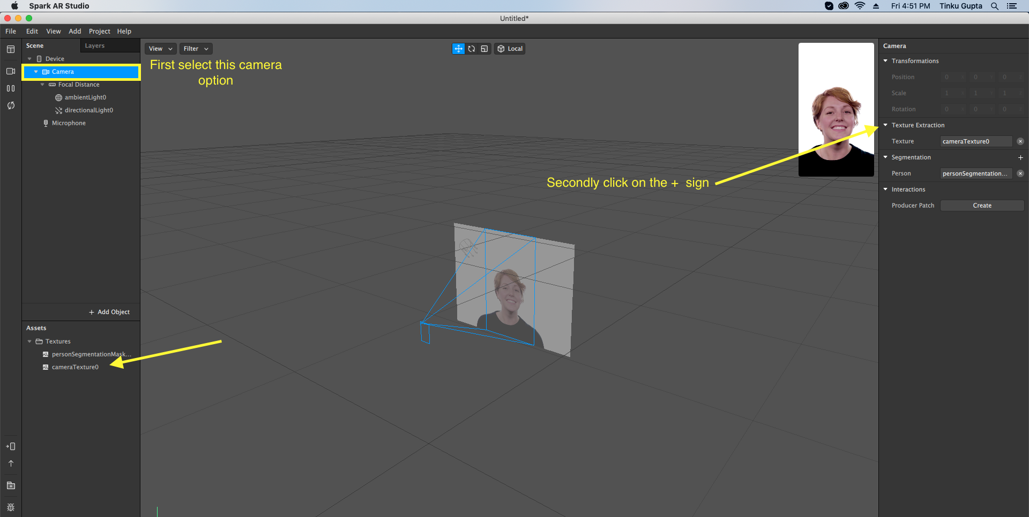Collapse the Device tree node
The height and width of the screenshot is (517, 1029).
click(29, 59)
